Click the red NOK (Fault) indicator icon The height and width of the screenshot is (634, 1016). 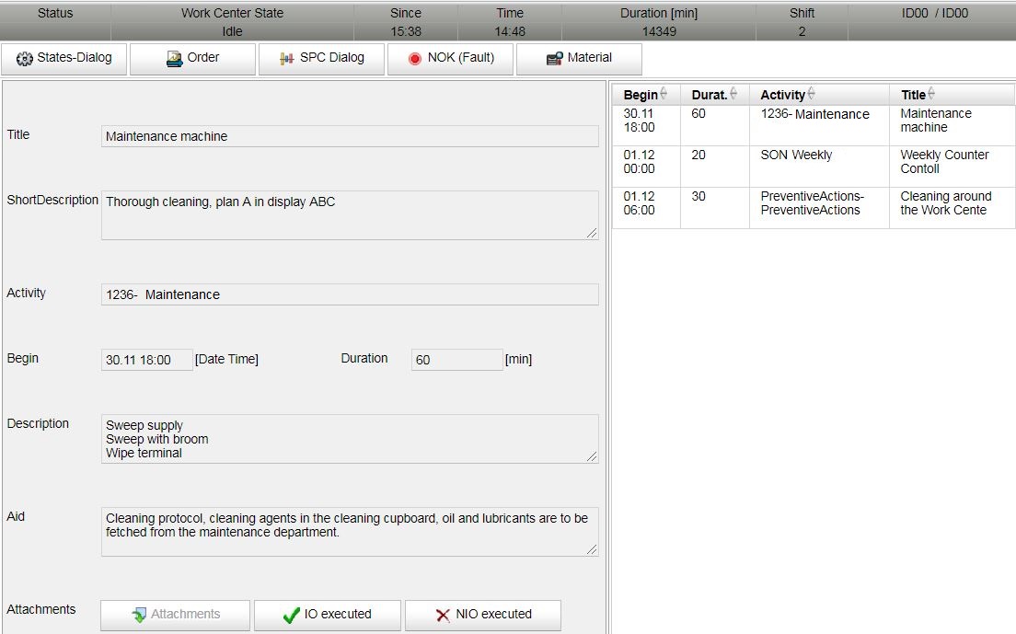tap(415, 59)
